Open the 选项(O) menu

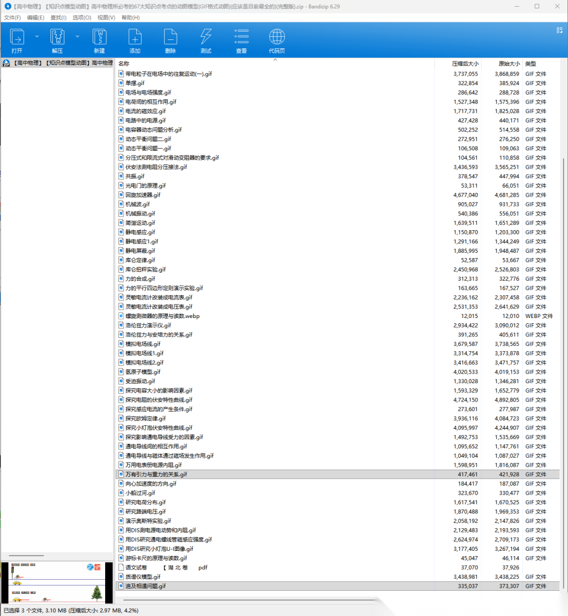pos(82,17)
